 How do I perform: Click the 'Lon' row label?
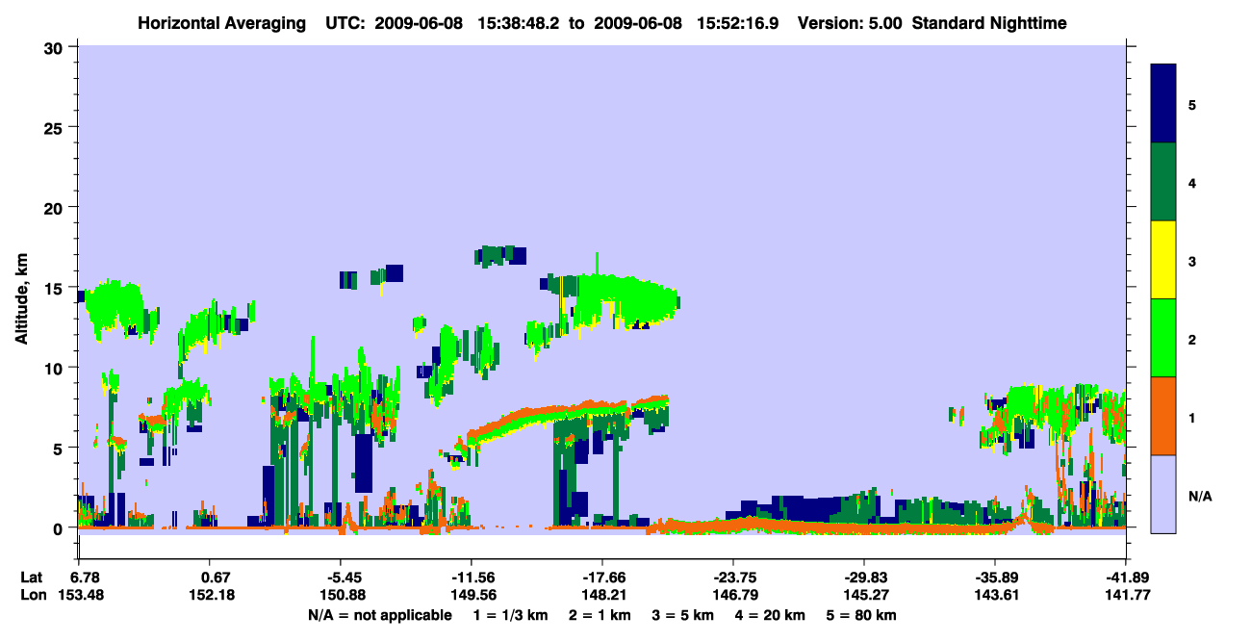(x=33, y=595)
